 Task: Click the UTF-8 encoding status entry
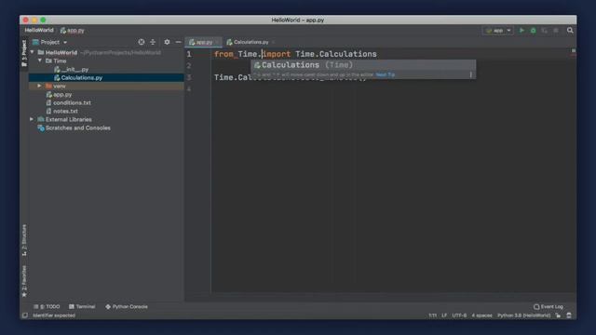pyautogui.click(x=459, y=315)
